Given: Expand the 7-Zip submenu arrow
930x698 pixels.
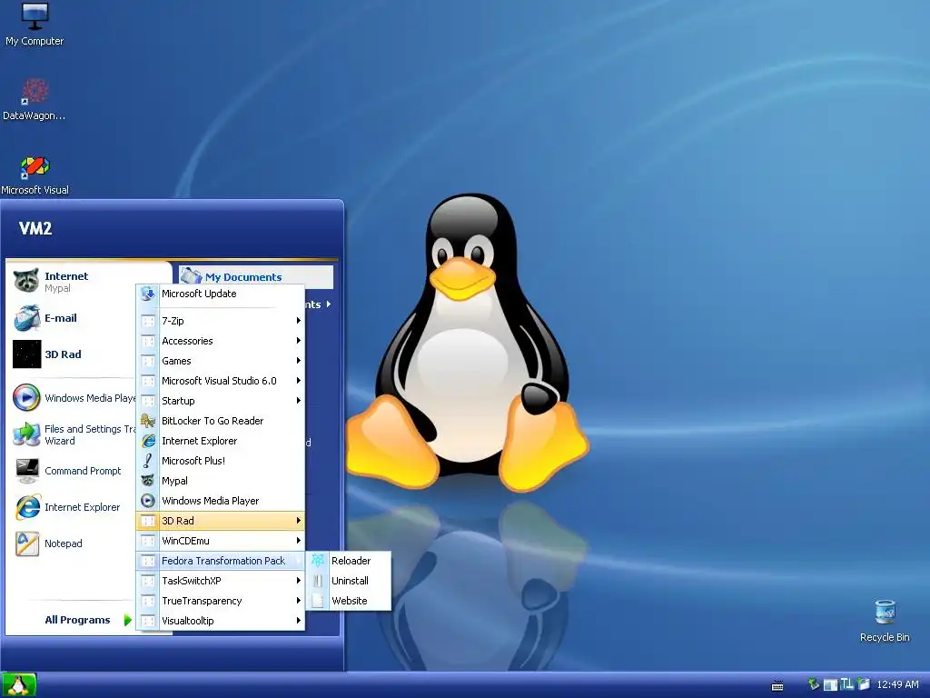Looking at the screenshot, I should point(298,321).
